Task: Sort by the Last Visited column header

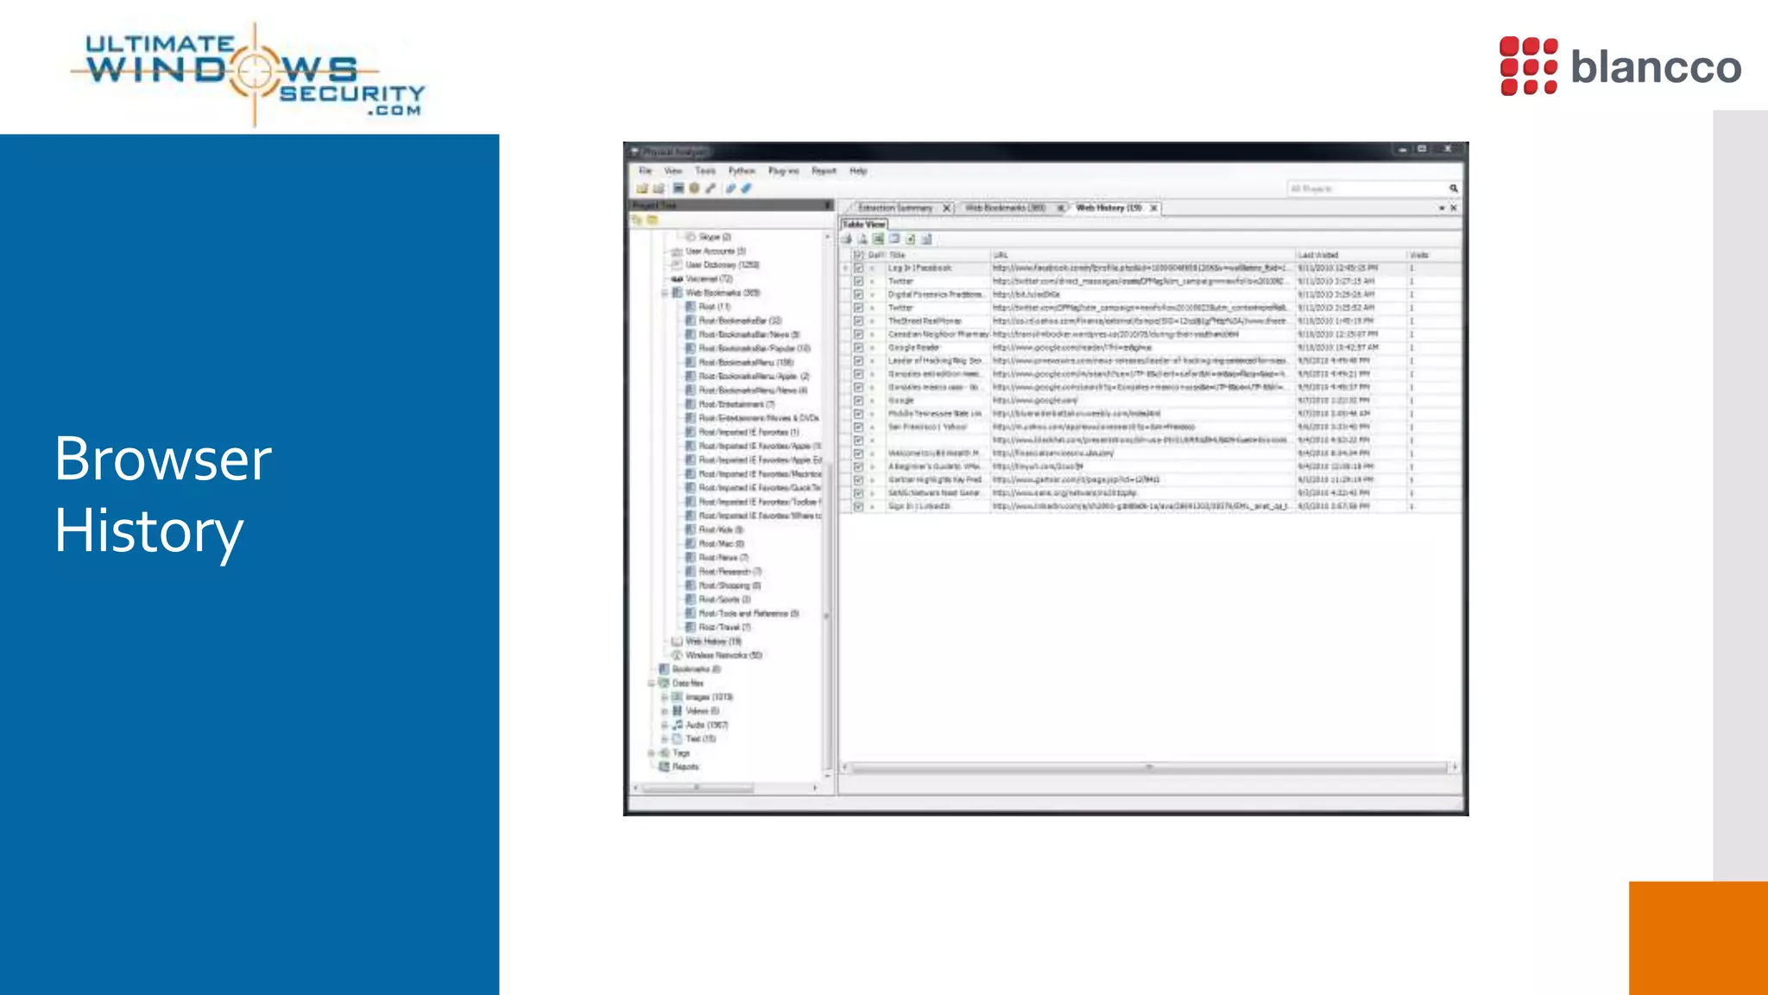Action: pyautogui.click(x=1318, y=255)
